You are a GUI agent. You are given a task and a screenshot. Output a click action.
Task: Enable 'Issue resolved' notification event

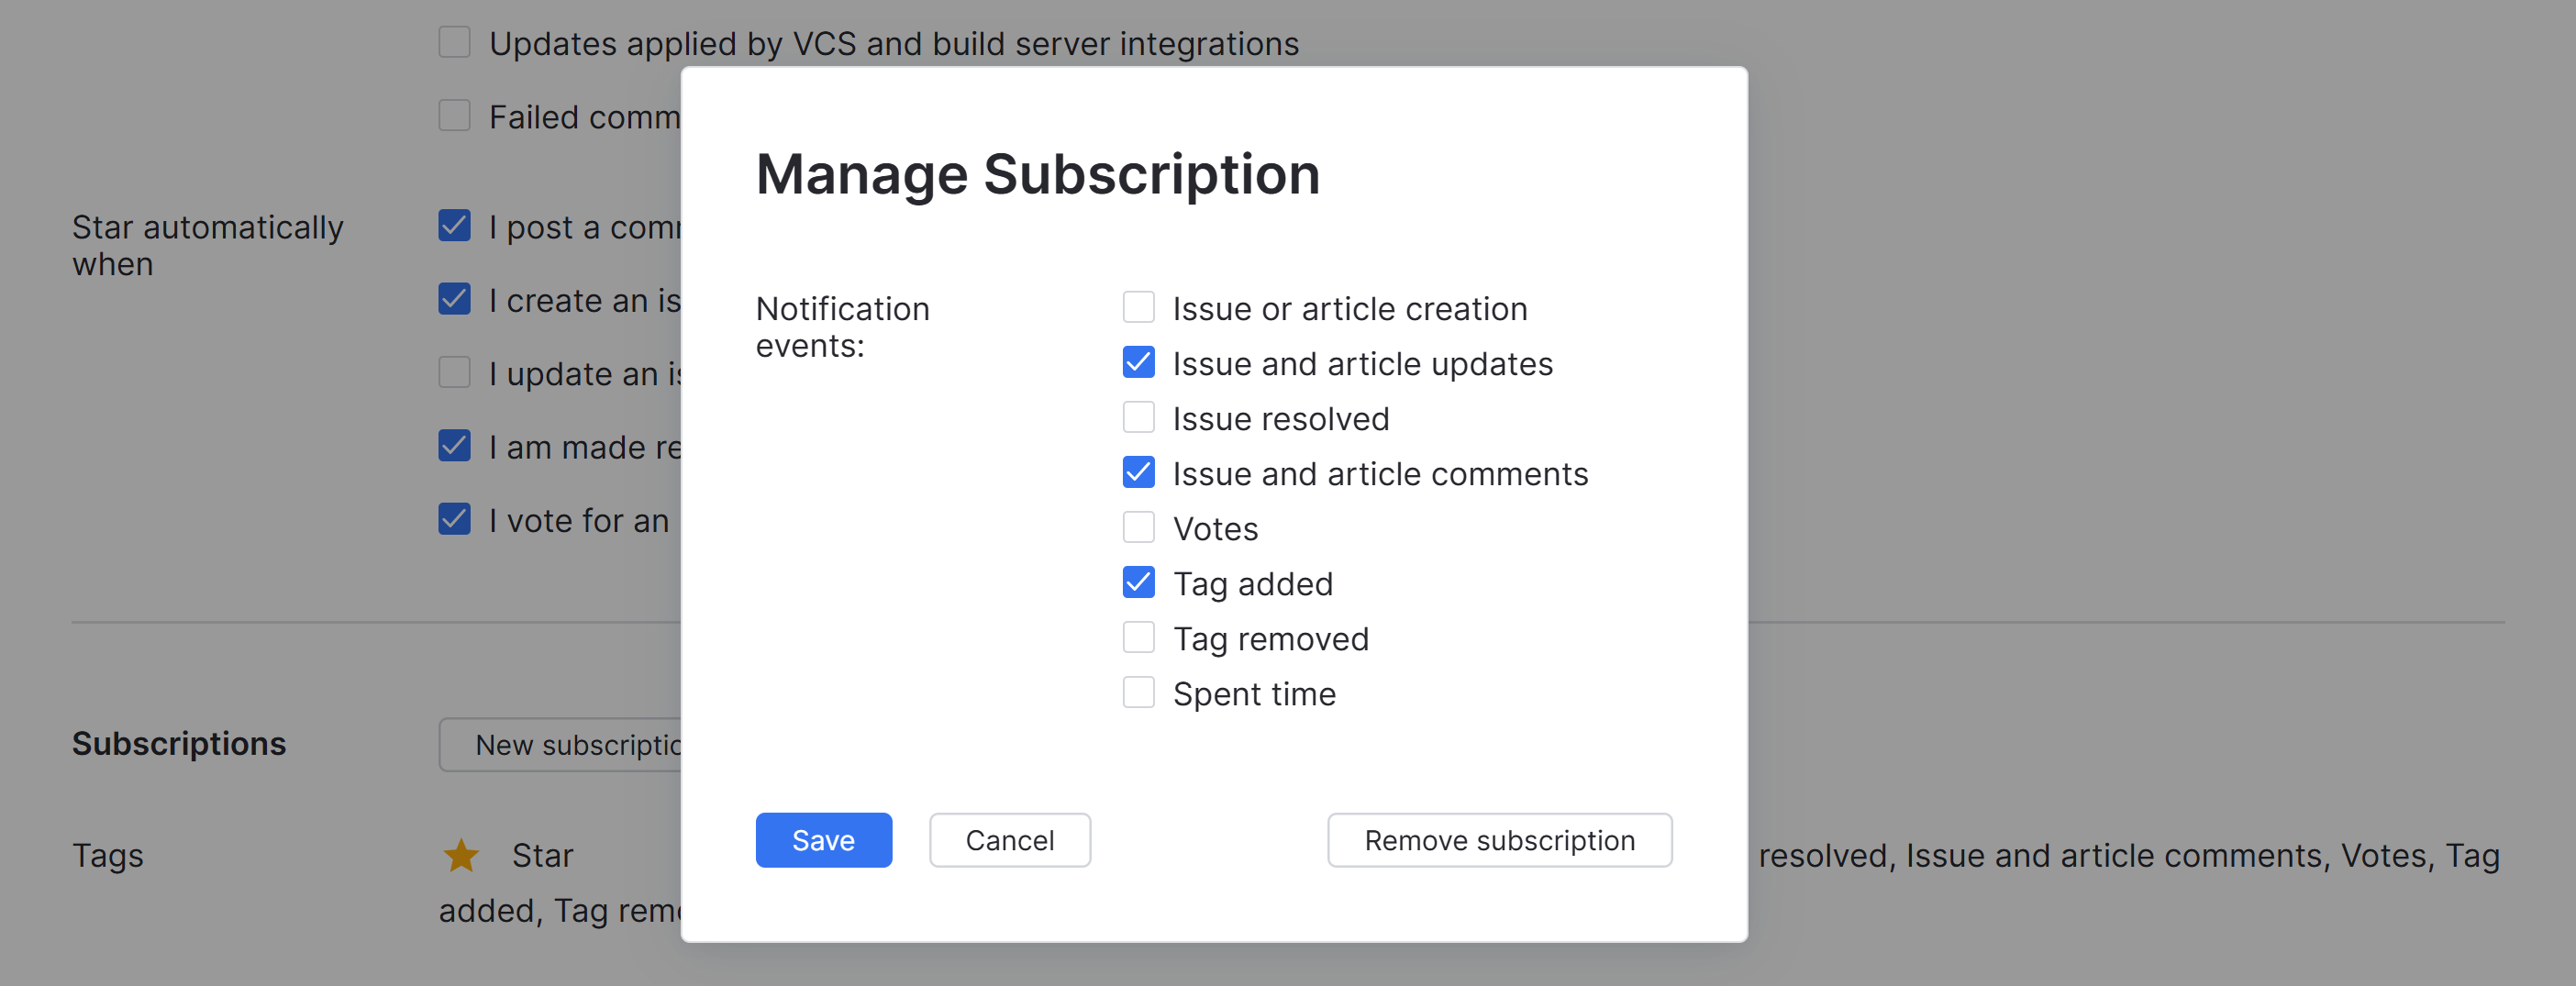coord(1138,417)
